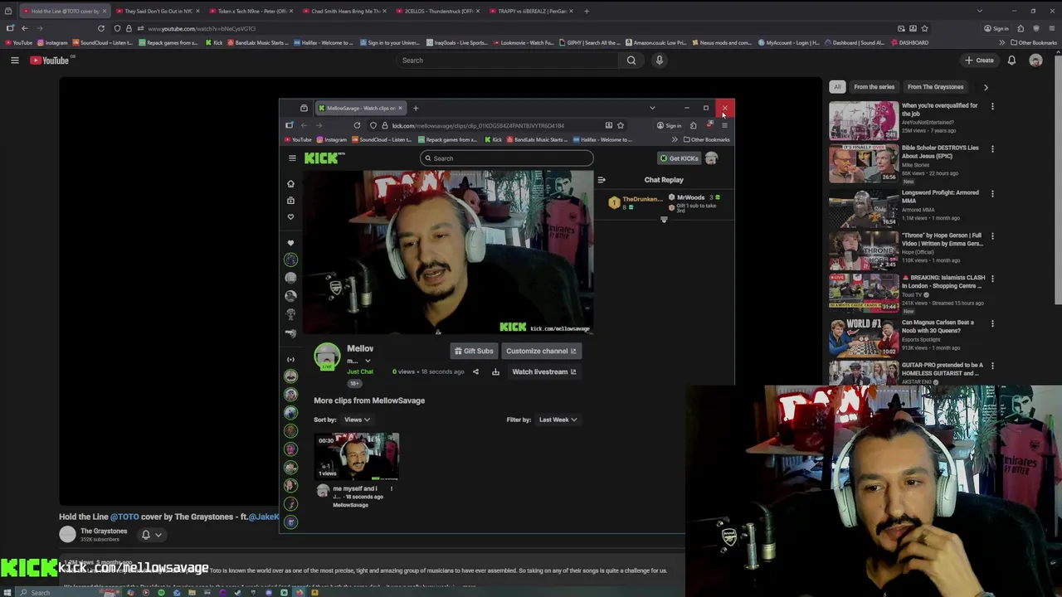Viewport: 1062px width, 597px height.
Task: Show more bookmarks in YouTube window
Action: (x=1001, y=43)
